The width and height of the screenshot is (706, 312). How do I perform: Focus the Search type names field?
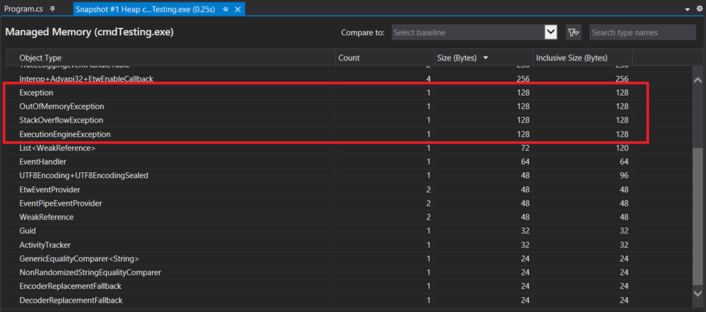[x=643, y=32]
